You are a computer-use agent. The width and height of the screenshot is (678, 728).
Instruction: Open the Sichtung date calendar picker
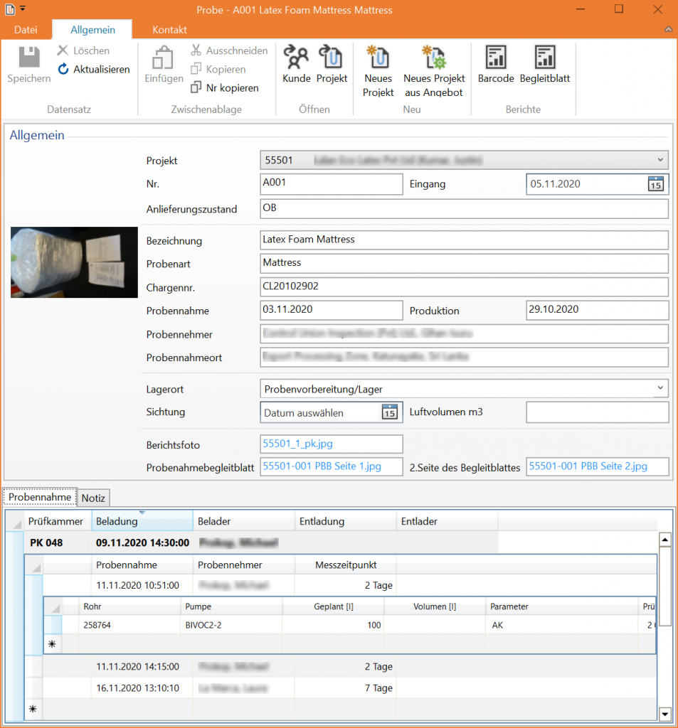pos(389,412)
